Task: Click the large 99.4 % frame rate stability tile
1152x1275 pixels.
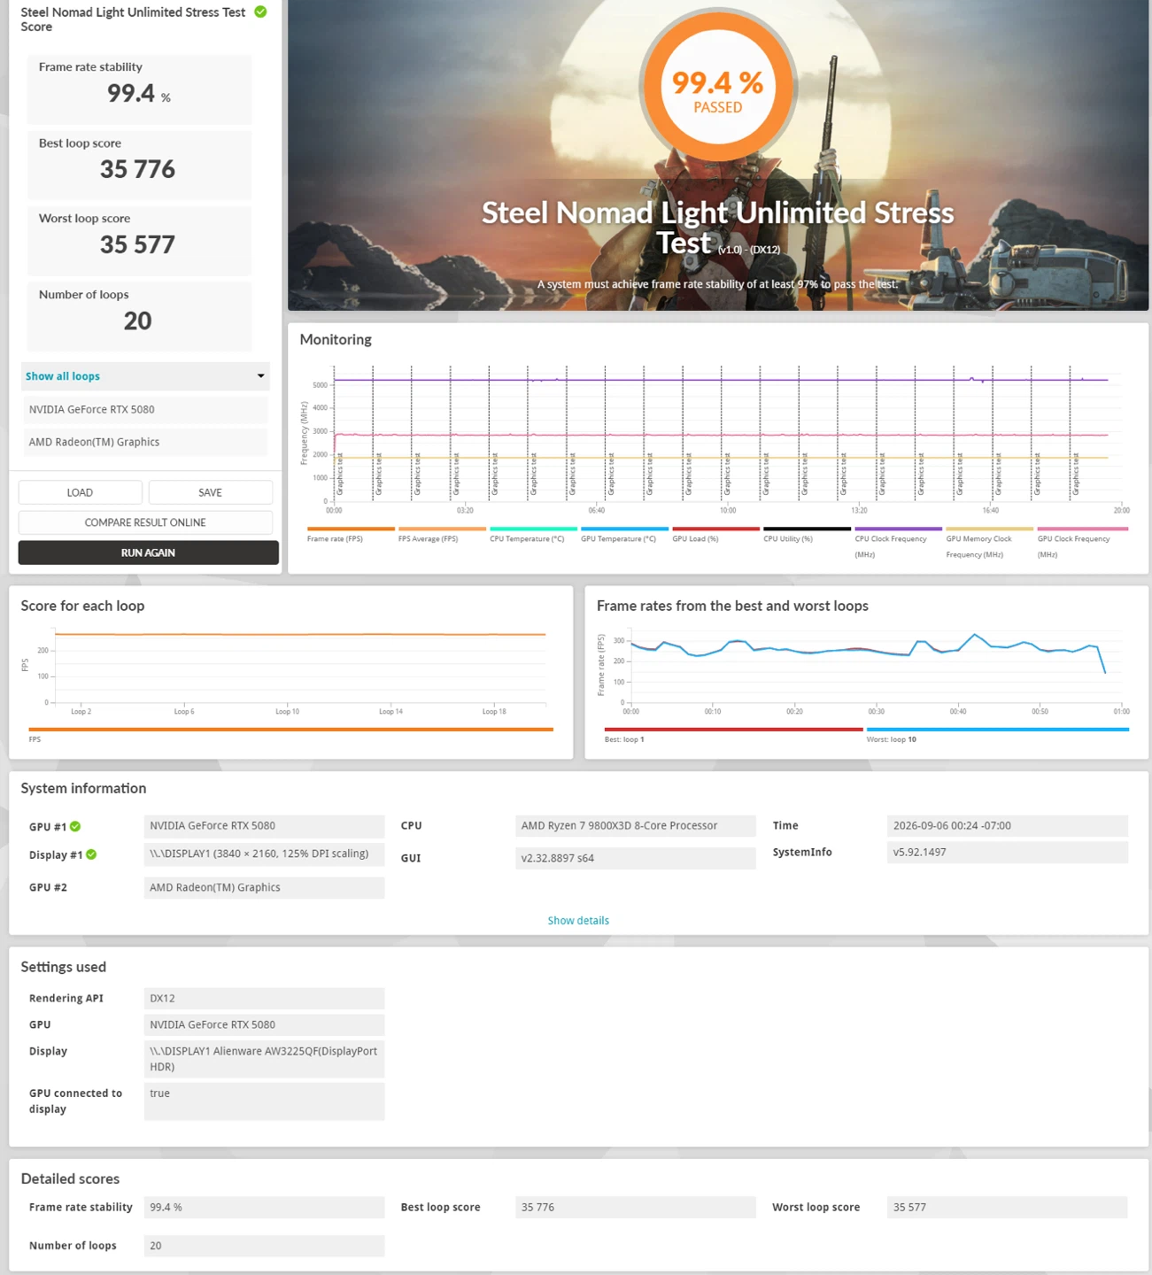Action: [x=139, y=89]
